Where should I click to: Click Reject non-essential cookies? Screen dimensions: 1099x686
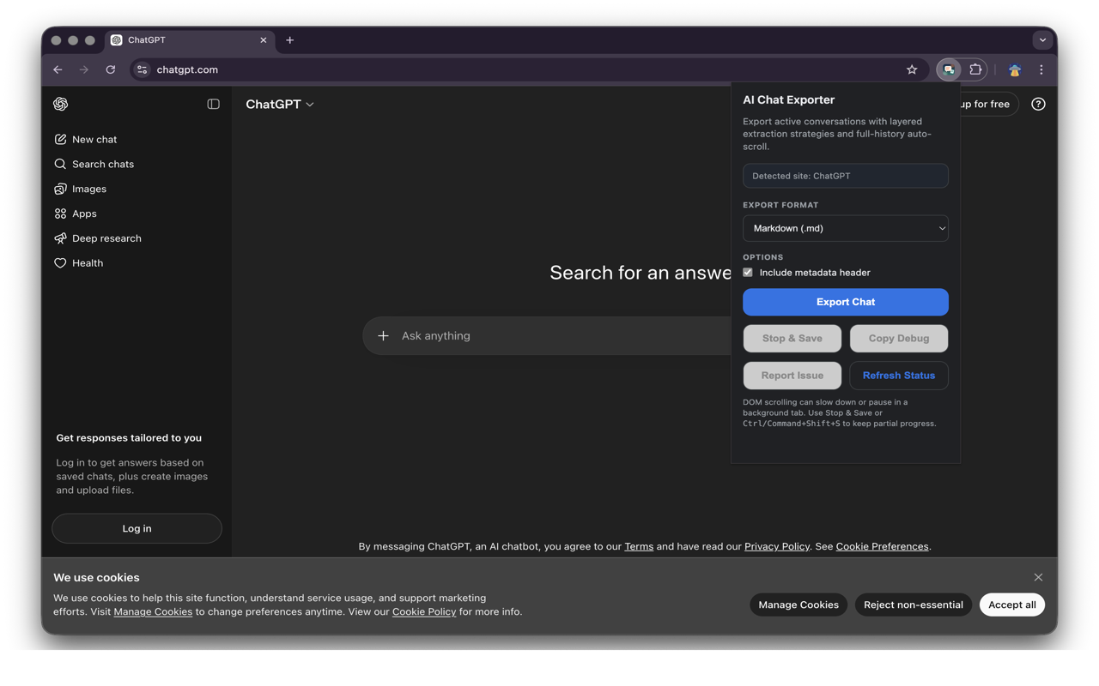point(914,605)
